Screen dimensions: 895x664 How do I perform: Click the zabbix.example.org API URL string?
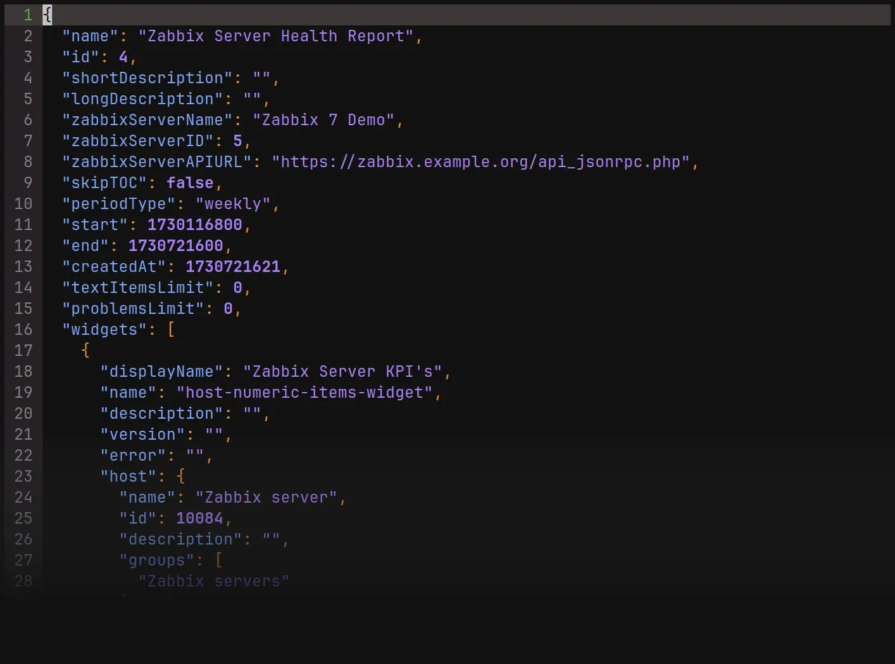[481, 162]
